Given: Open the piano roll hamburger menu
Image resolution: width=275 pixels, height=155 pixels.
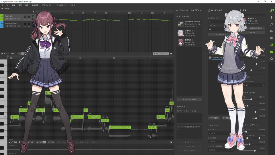Looking at the screenshot, I should point(171,54).
